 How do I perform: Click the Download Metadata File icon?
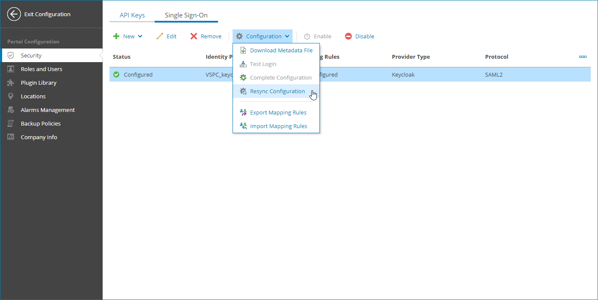(243, 50)
